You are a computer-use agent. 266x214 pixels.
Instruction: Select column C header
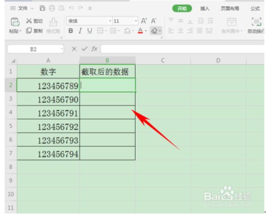coord(163,60)
